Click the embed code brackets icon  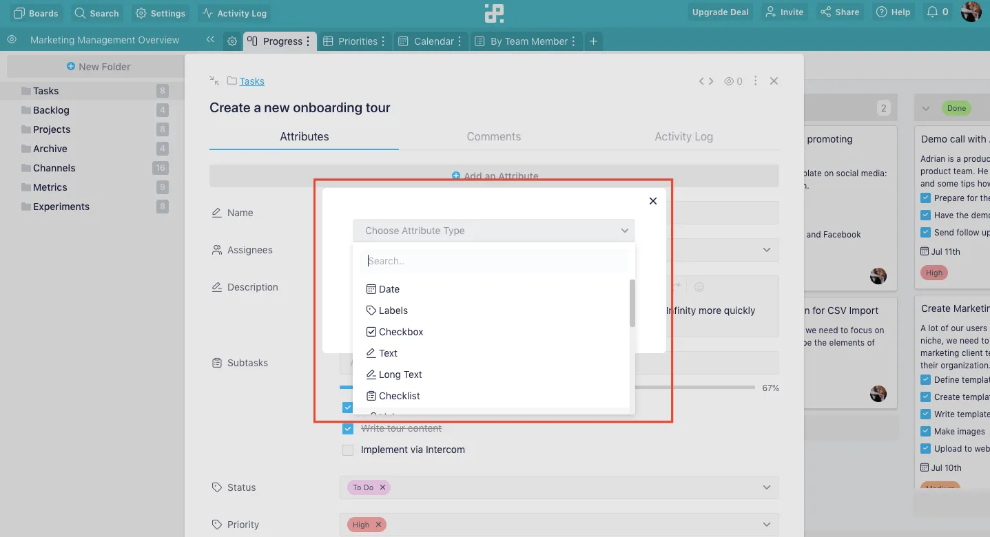tap(706, 81)
